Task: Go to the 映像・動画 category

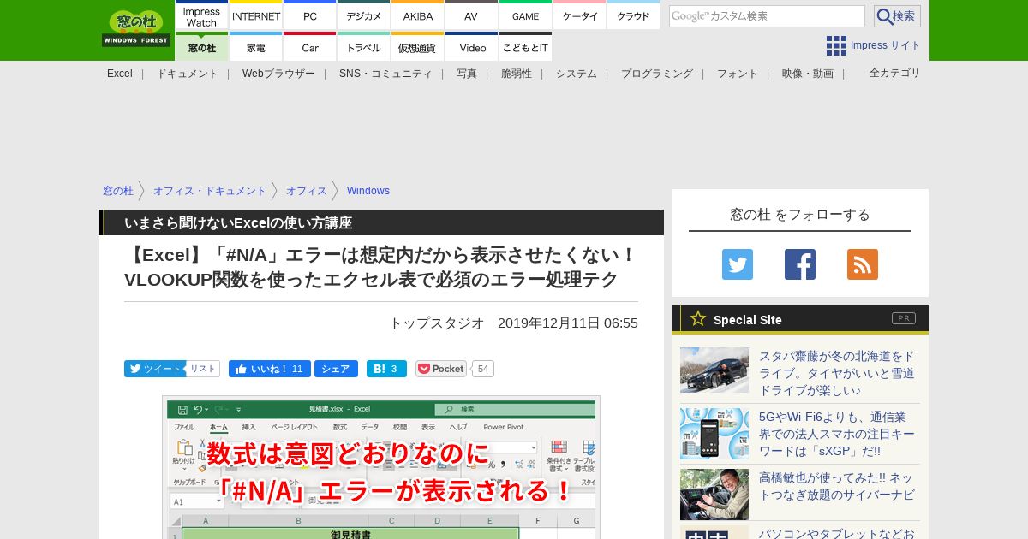Action: tap(808, 74)
